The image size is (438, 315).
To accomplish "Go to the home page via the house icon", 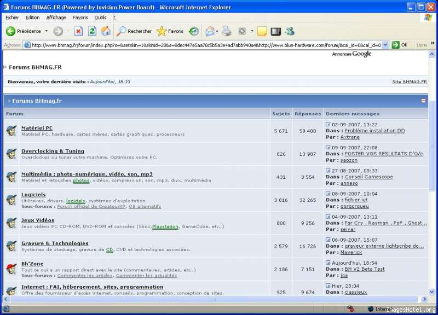I will tap(106, 31).
